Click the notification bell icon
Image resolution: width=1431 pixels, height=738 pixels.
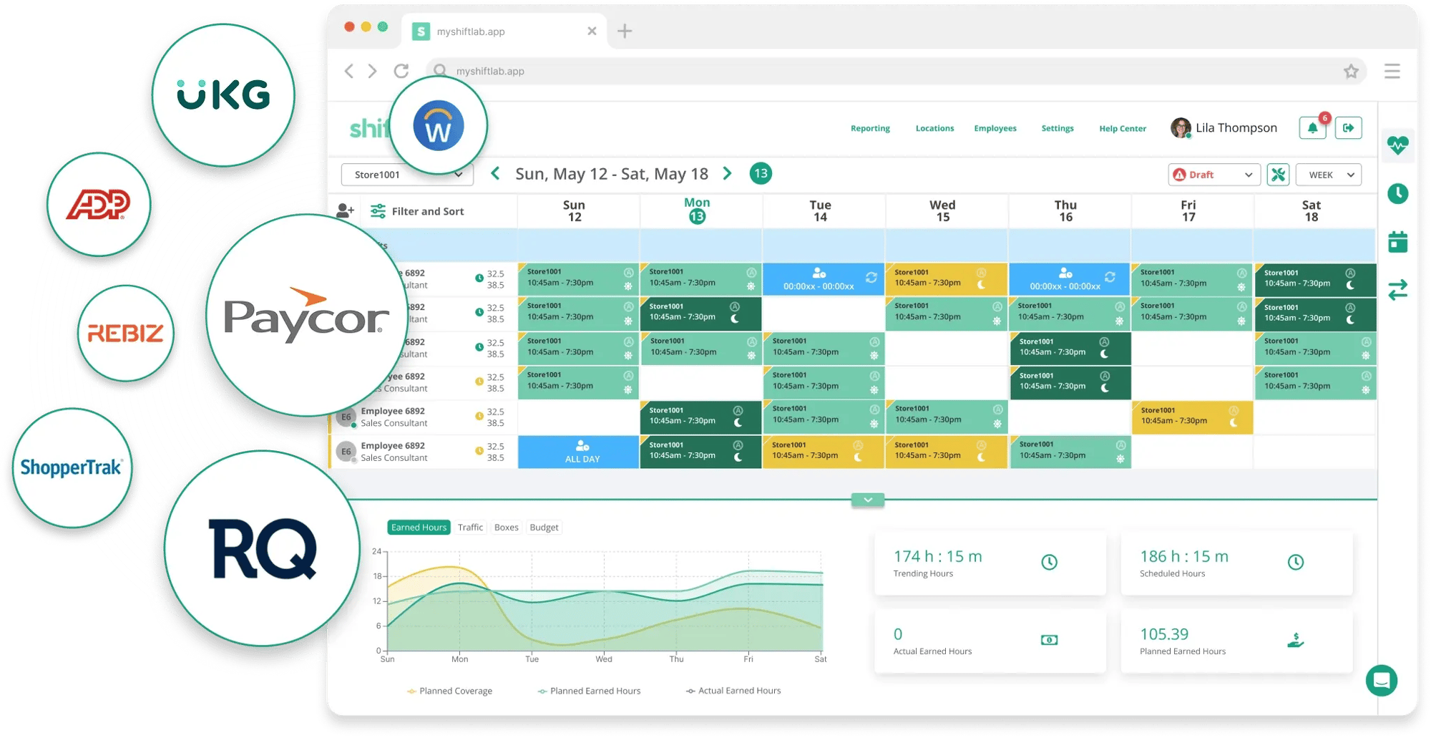1312,128
